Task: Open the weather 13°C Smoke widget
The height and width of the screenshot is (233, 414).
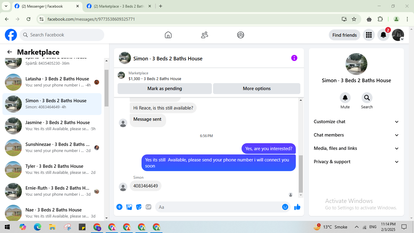Action: [330, 227]
